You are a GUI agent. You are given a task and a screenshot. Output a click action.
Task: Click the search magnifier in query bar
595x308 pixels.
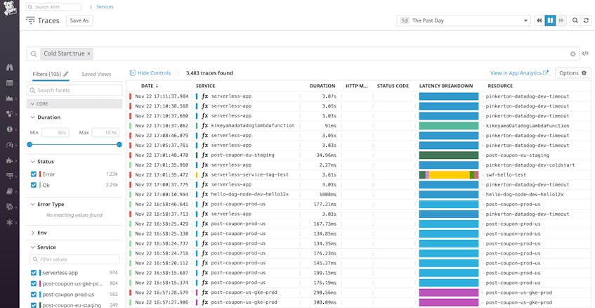[x=34, y=54]
